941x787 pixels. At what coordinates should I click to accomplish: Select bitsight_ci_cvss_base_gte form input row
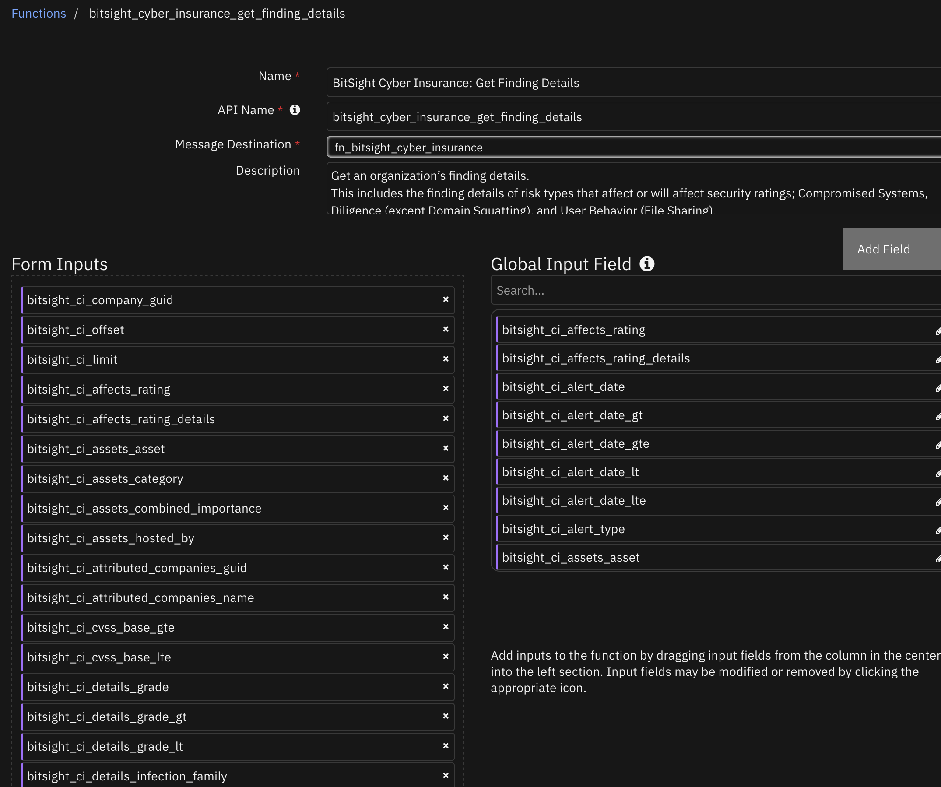coord(238,627)
